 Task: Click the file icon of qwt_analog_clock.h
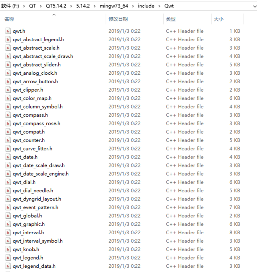click(x=8, y=73)
